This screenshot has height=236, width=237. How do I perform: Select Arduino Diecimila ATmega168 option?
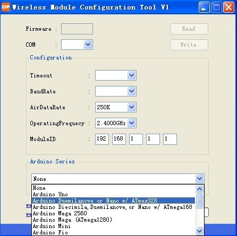(x=113, y=207)
